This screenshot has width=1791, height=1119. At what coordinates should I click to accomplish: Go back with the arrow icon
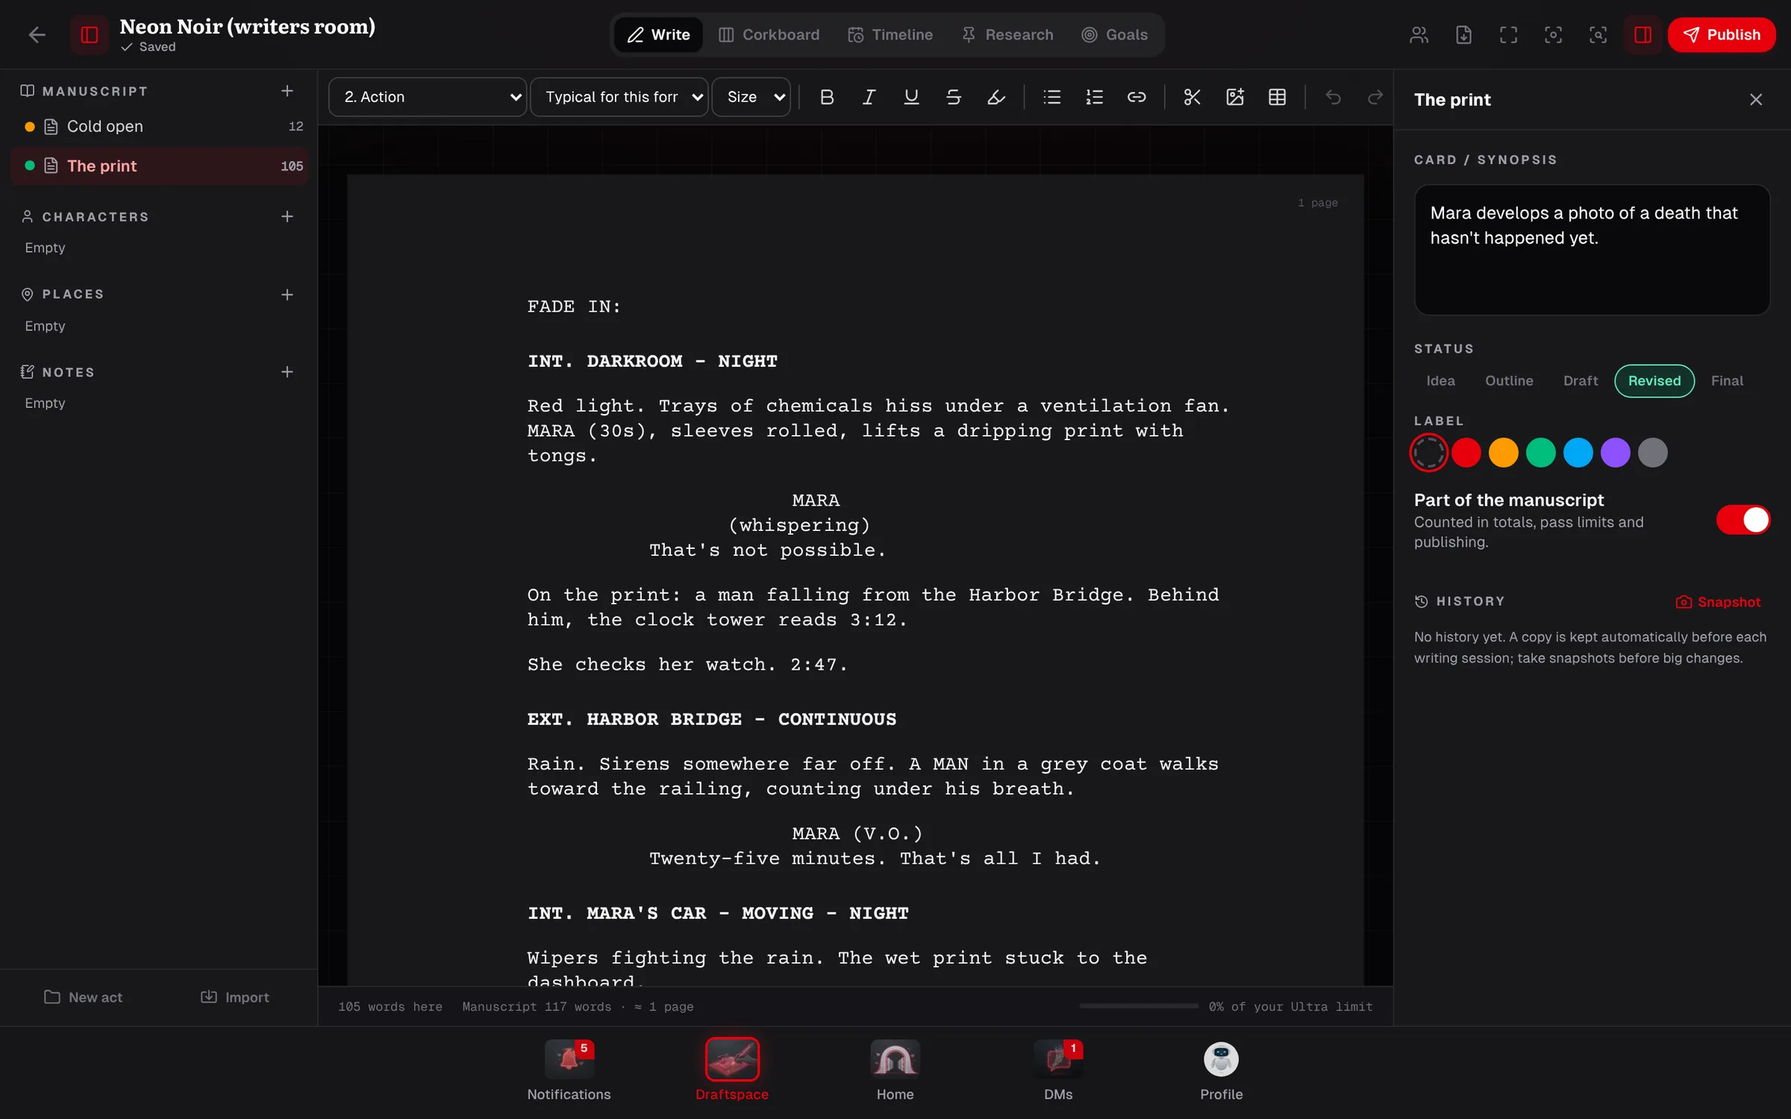[37, 35]
